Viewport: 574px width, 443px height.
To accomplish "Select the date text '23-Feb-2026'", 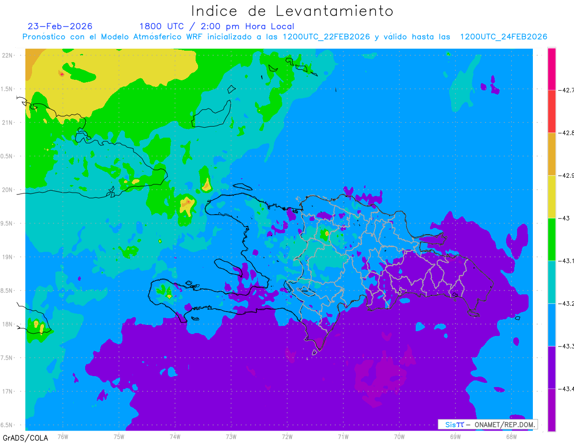I will click(60, 26).
